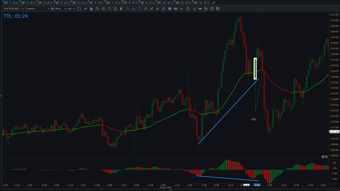The width and height of the screenshot is (340, 191).
Task: Click the current price label 13111.106
Action: 334,132
